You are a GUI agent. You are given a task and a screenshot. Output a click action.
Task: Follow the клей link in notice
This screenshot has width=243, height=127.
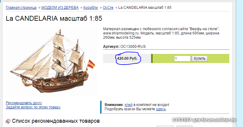pyautogui.click(x=128, y=104)
